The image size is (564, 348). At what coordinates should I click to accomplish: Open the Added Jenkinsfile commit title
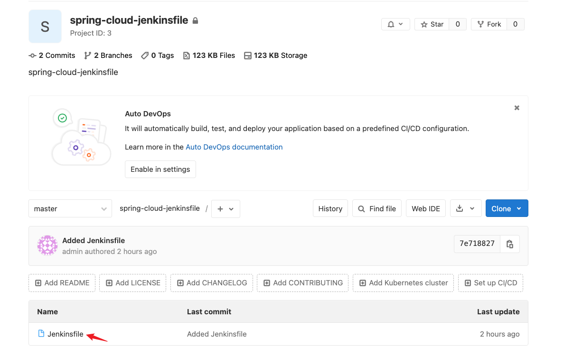[94, 240]
